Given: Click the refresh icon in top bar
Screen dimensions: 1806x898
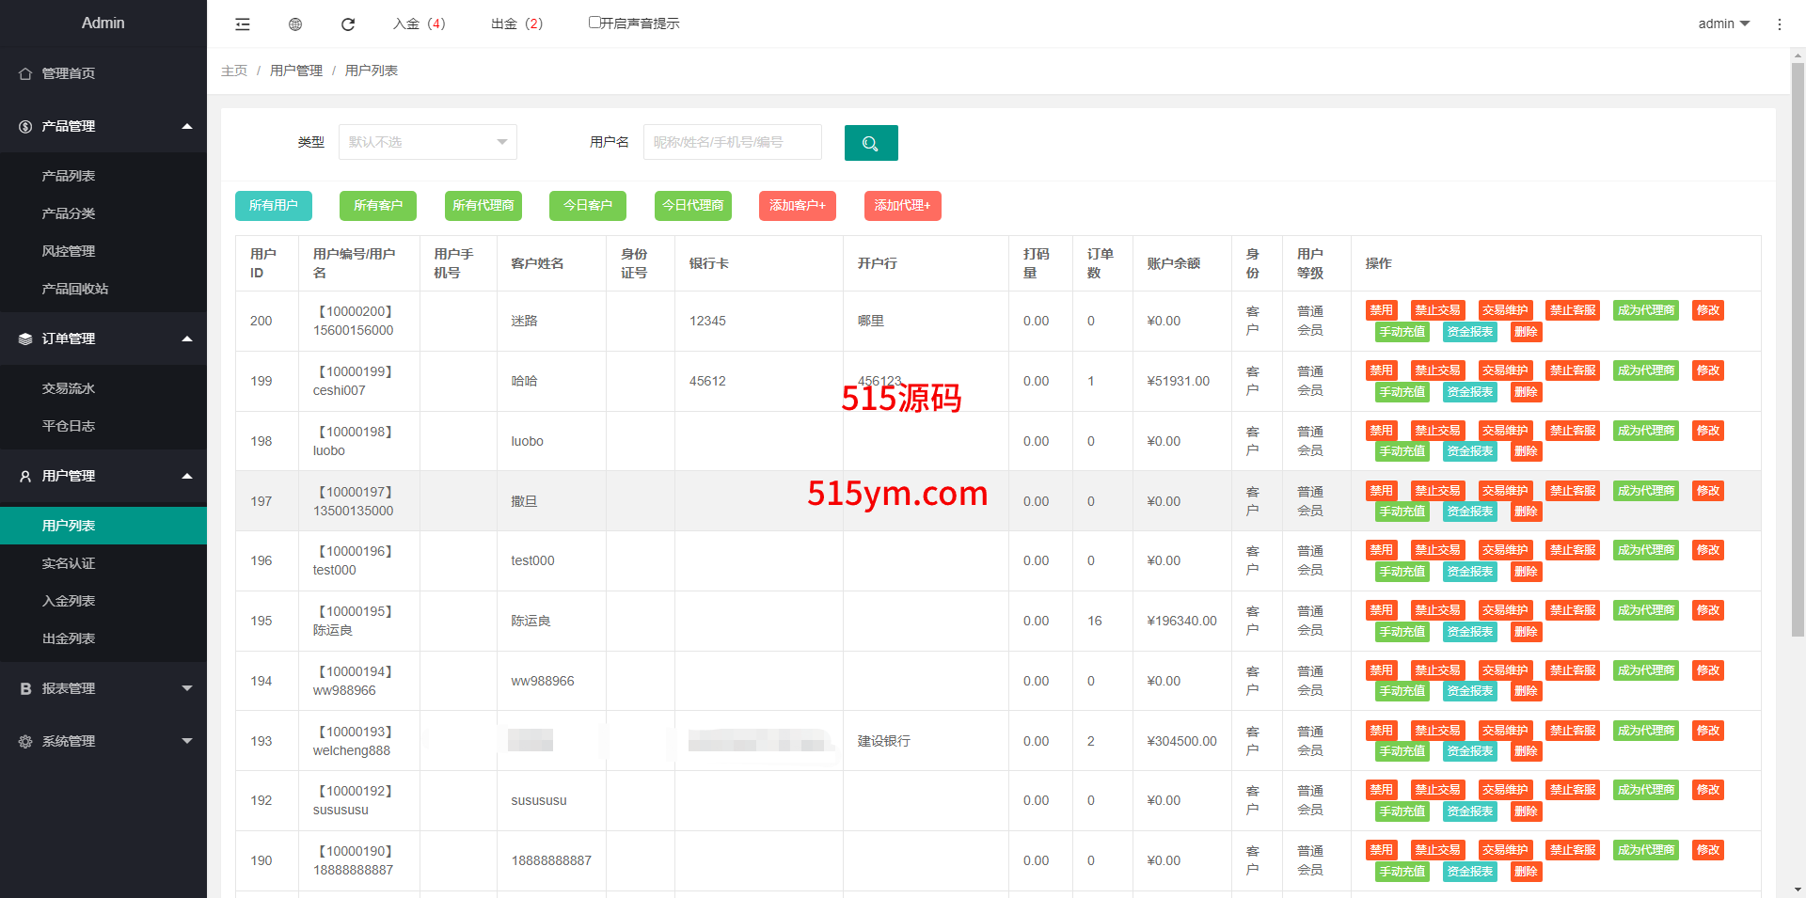Looking at the screenshot, I should pos(348,24).
